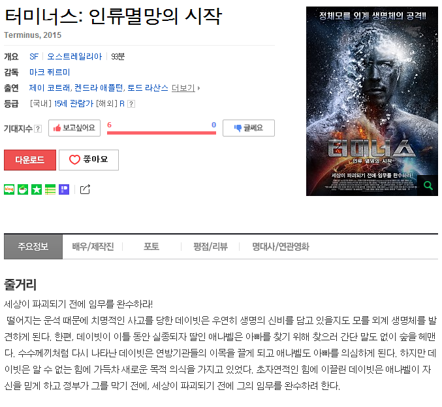Image resolution: width=442 pixels, height=407 pixels.
Task: Open the external share arrow icon
Action: coord(85,189)
